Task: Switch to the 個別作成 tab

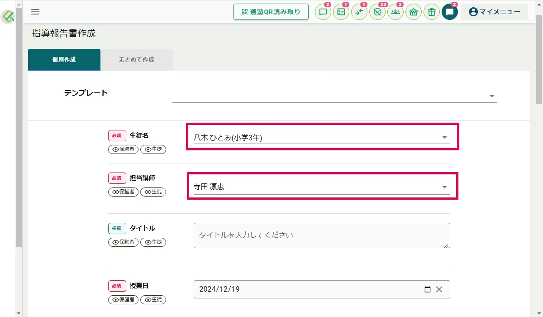Action: point(64,60)
